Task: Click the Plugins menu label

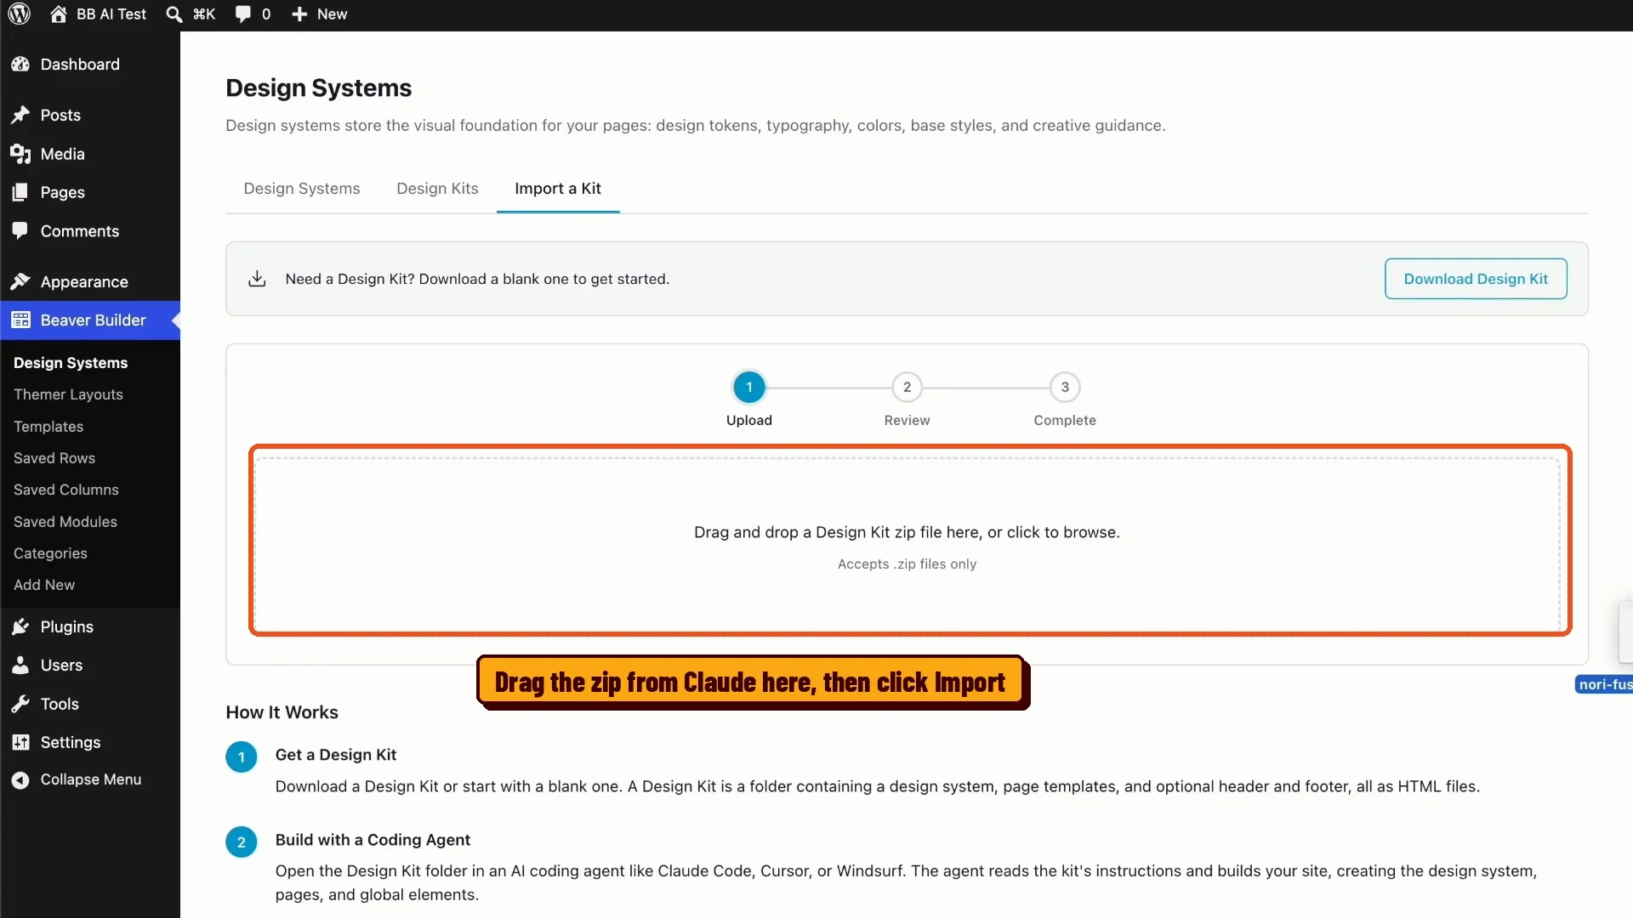Action: tap(67, 627)
